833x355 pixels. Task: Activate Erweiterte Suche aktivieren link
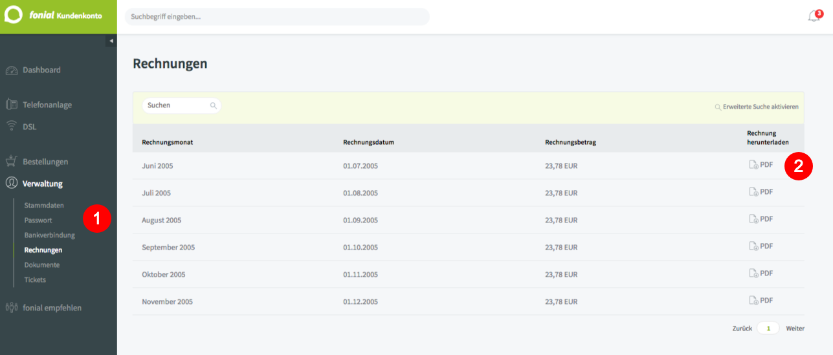click(x=757, y=107)
